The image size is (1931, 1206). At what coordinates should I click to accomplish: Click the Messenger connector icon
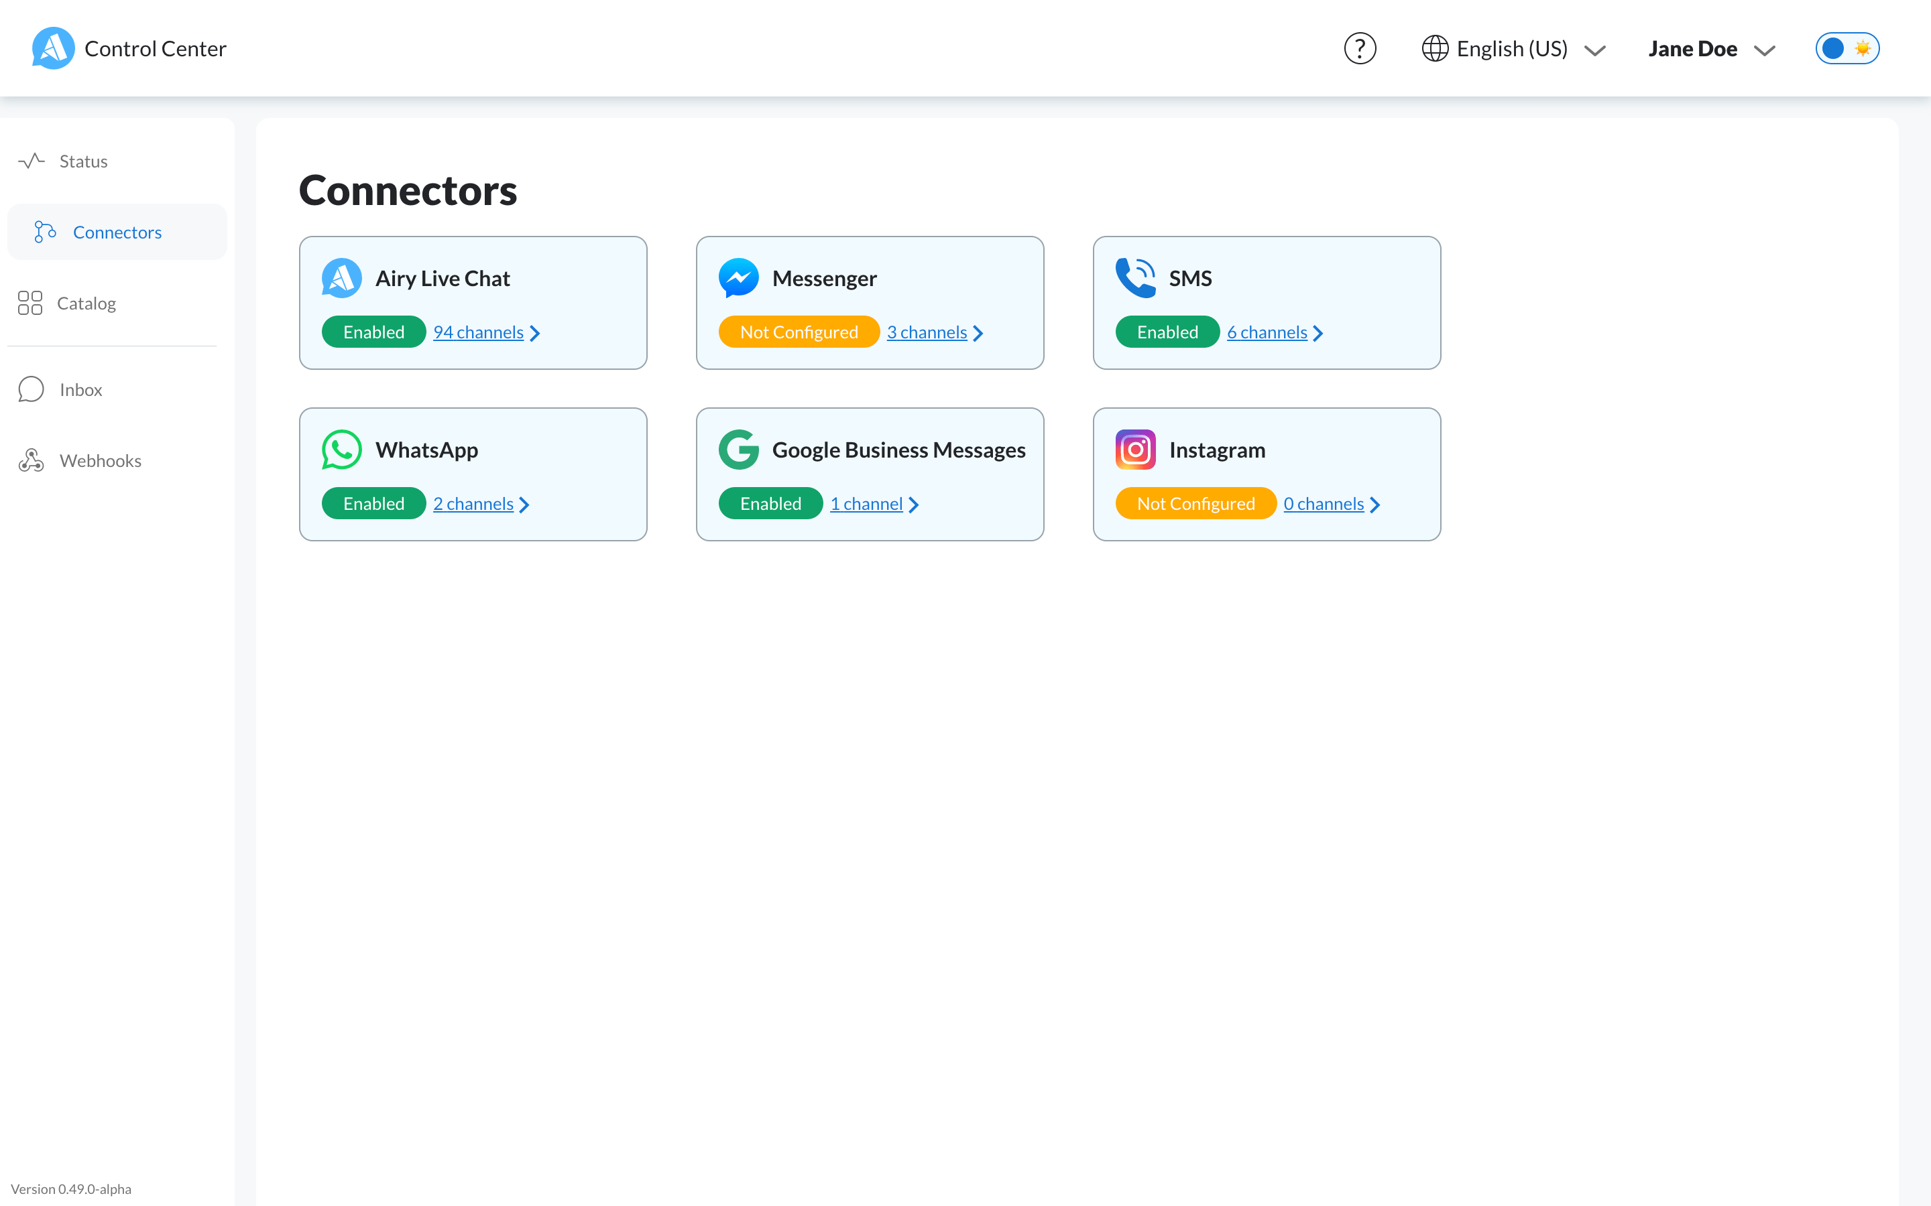(x=738, y=278)
